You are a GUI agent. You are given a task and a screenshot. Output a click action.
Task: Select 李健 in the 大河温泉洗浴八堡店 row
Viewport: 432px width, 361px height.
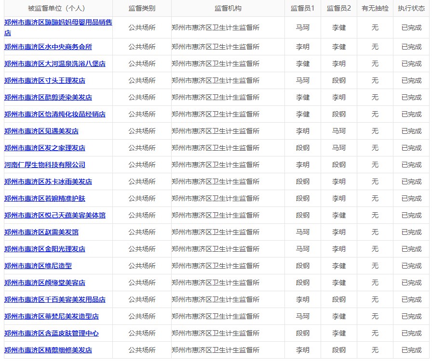(302, 64)
